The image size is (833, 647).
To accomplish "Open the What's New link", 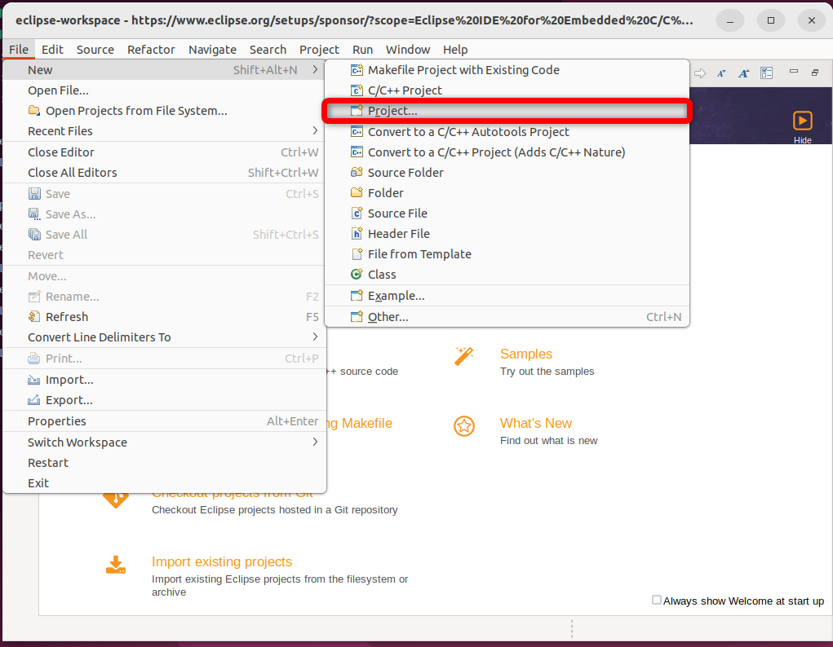I will click(535, 423).
